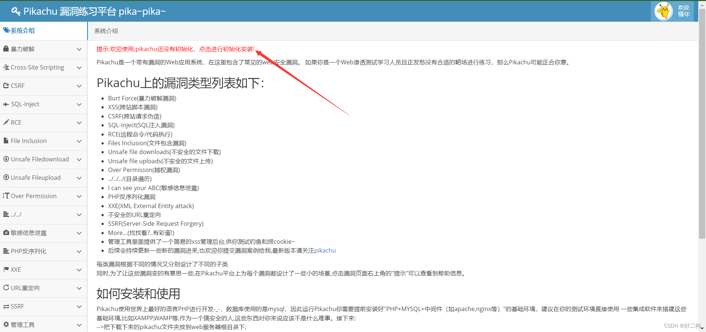Image resolution: width=706 pixels, height=332 pixels.
Task: Click the tag icon beside 系统介绍
Action: (7, 30)
